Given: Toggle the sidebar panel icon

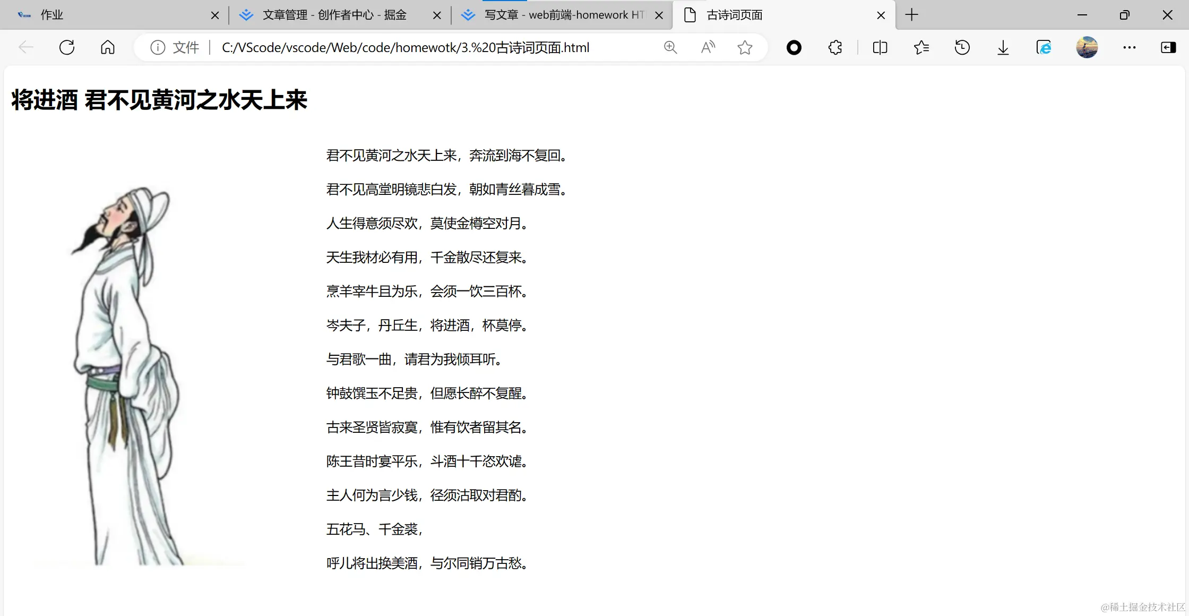Looking at the screenshot, I should click(x=1168, y=48).
